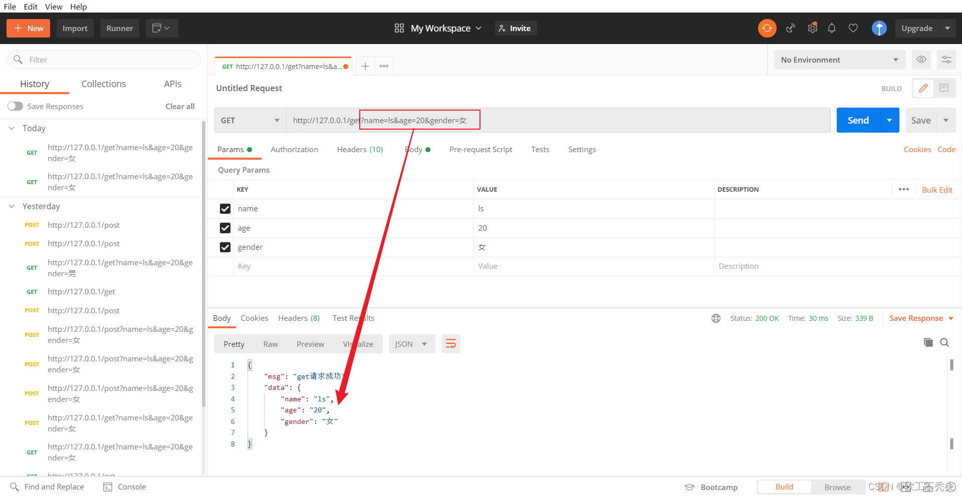Viewport: 962px width, 496px height.
Task: Uncheck the age param checkbox
Action: pyautogui.click(x=225, y=228)
